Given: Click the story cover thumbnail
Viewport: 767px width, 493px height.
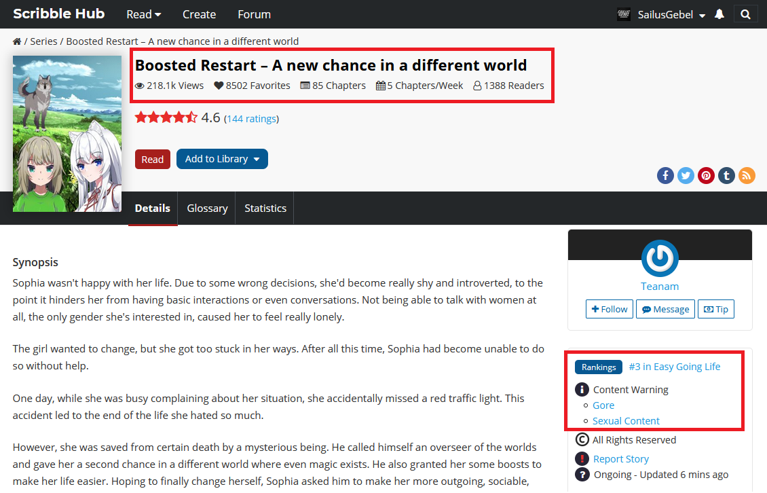Looking at the screenshot, I should tap(67, 134).
